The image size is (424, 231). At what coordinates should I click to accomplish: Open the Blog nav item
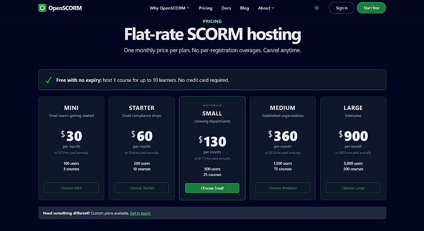tap(244, 8)
